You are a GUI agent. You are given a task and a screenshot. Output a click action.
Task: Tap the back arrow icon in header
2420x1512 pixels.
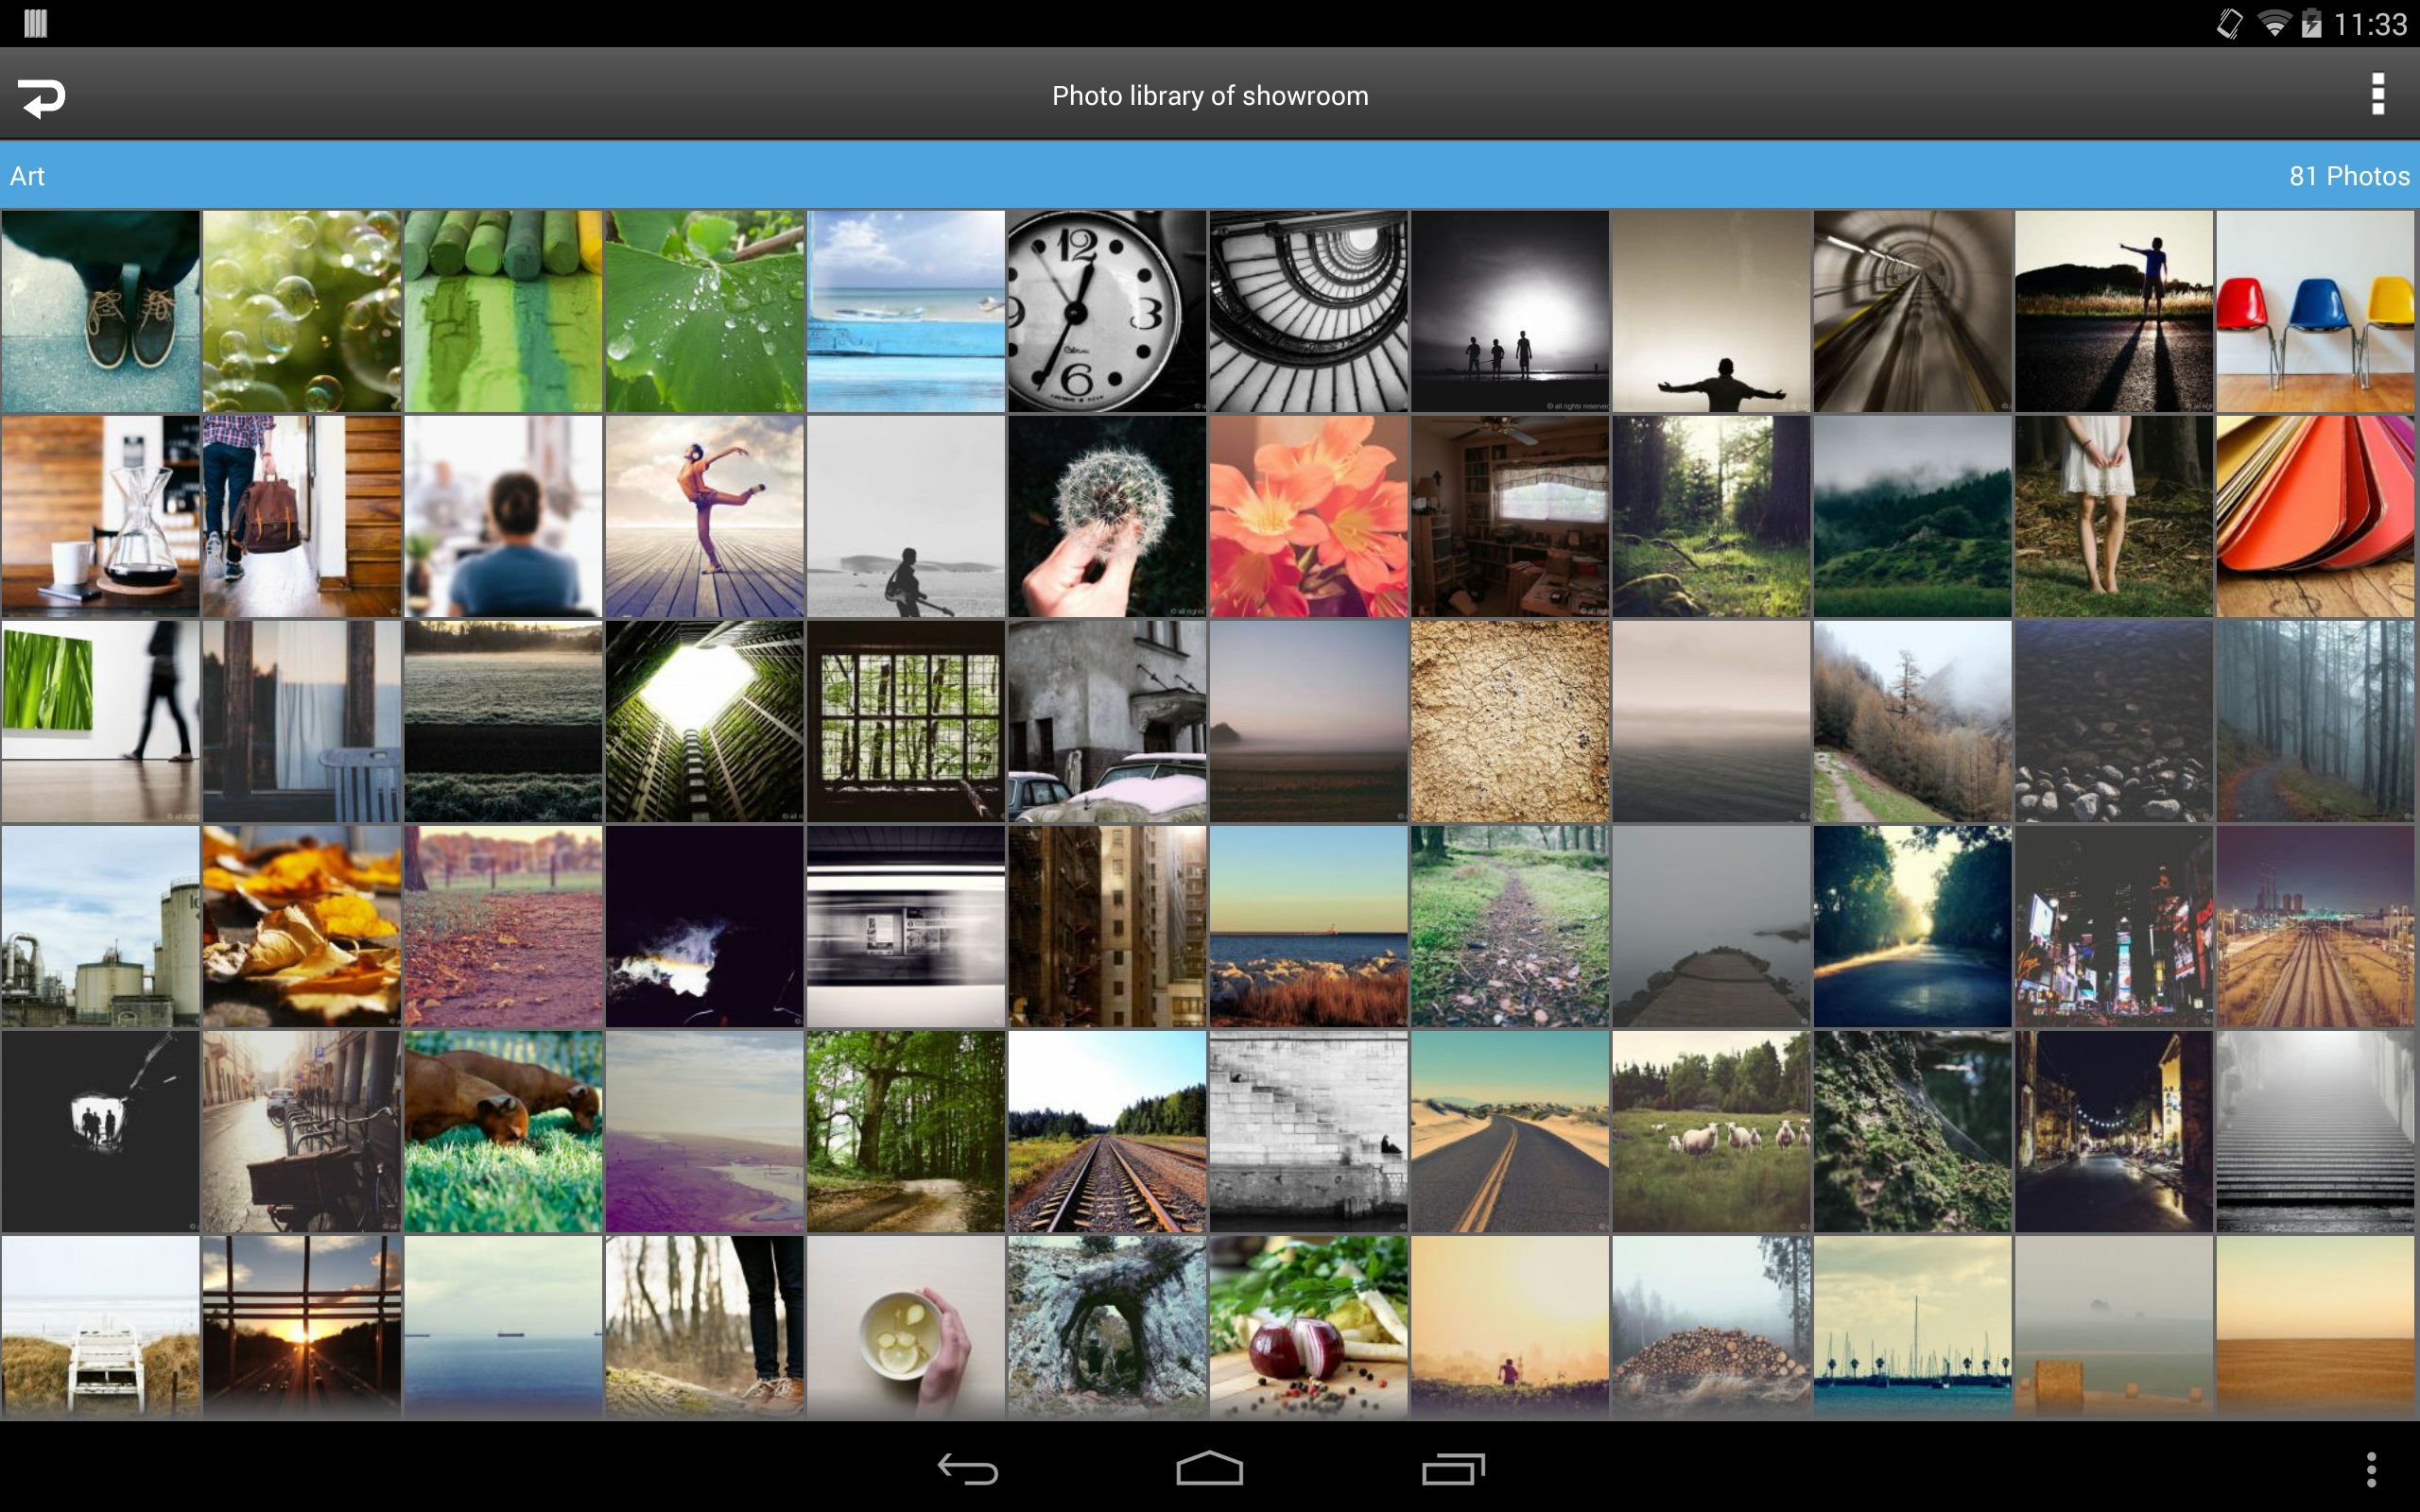click(x=42, y=97)
